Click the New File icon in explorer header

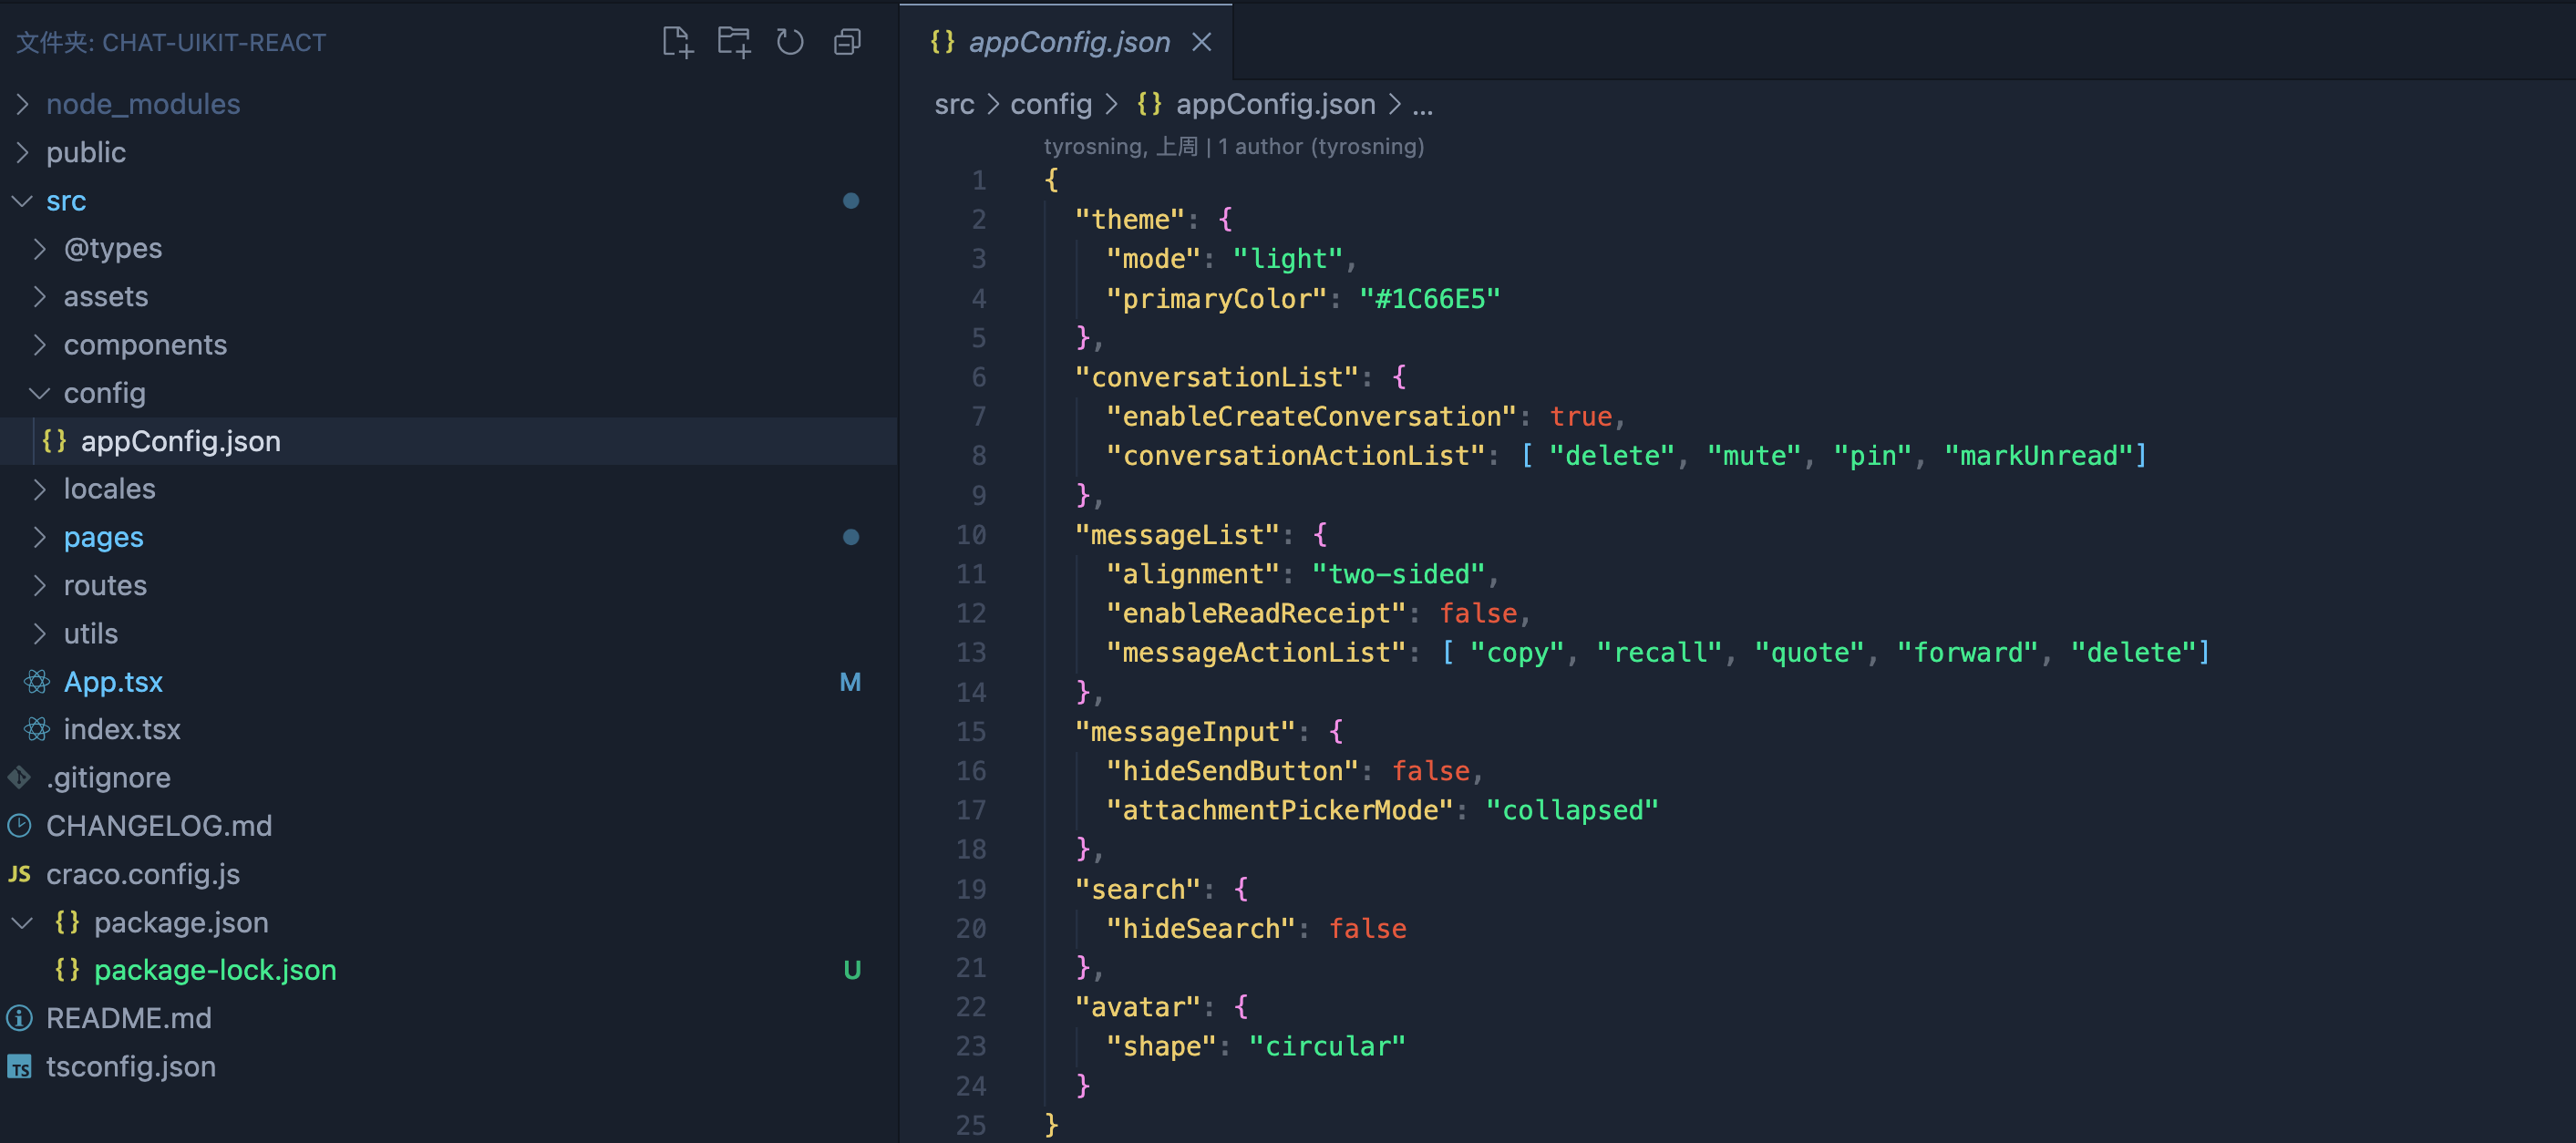coord(677,42)
